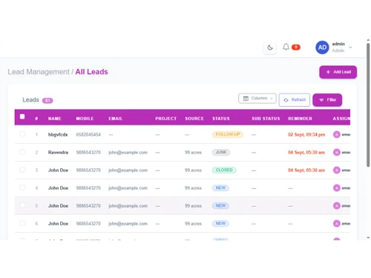The image size is (371, 278).
Task: Select checkbox for row 3 John Doe
Action: (22, 170)
